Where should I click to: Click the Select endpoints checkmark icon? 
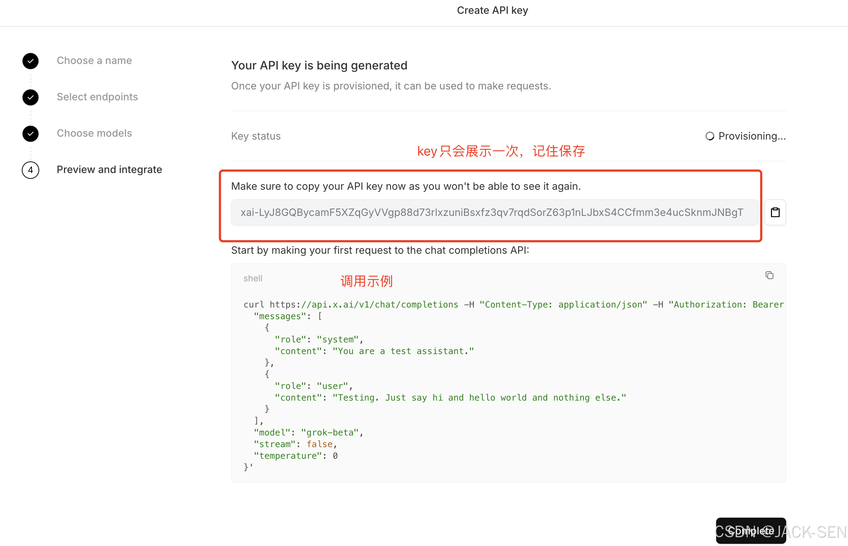(x=31, y=97)
